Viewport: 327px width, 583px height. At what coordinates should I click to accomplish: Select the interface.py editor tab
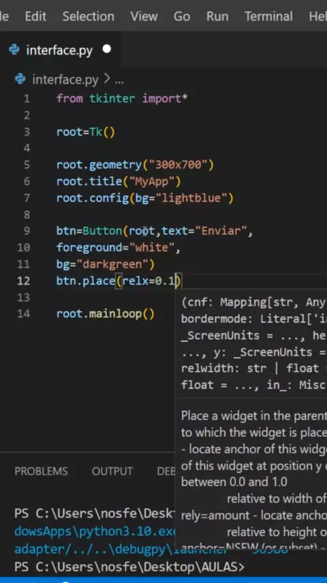pyautogui.click(x=61, y=50)
